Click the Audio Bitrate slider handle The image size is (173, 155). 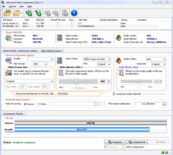pos(138,81)
